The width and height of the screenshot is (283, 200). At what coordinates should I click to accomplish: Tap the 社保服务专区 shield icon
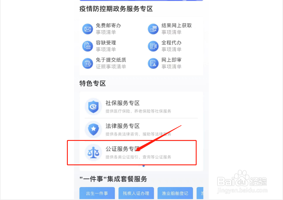tap(93, 106)
